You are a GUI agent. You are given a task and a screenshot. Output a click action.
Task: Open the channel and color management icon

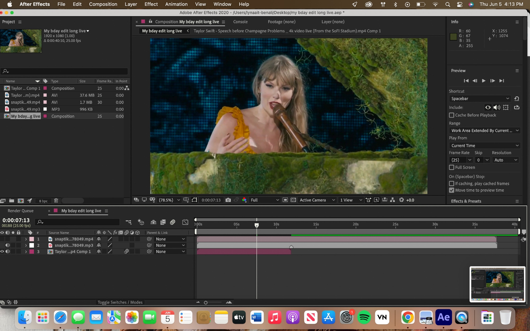point(244,200)
